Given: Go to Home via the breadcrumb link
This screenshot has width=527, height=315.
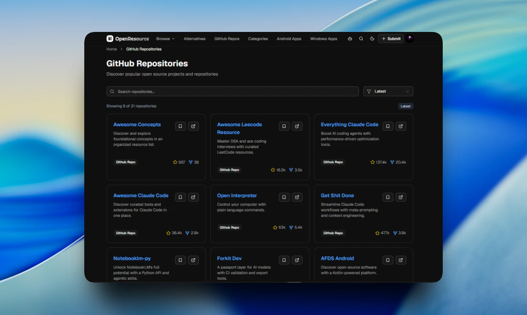Looking at the screenshot, I should pyautogui.click(x=111, y=49).
